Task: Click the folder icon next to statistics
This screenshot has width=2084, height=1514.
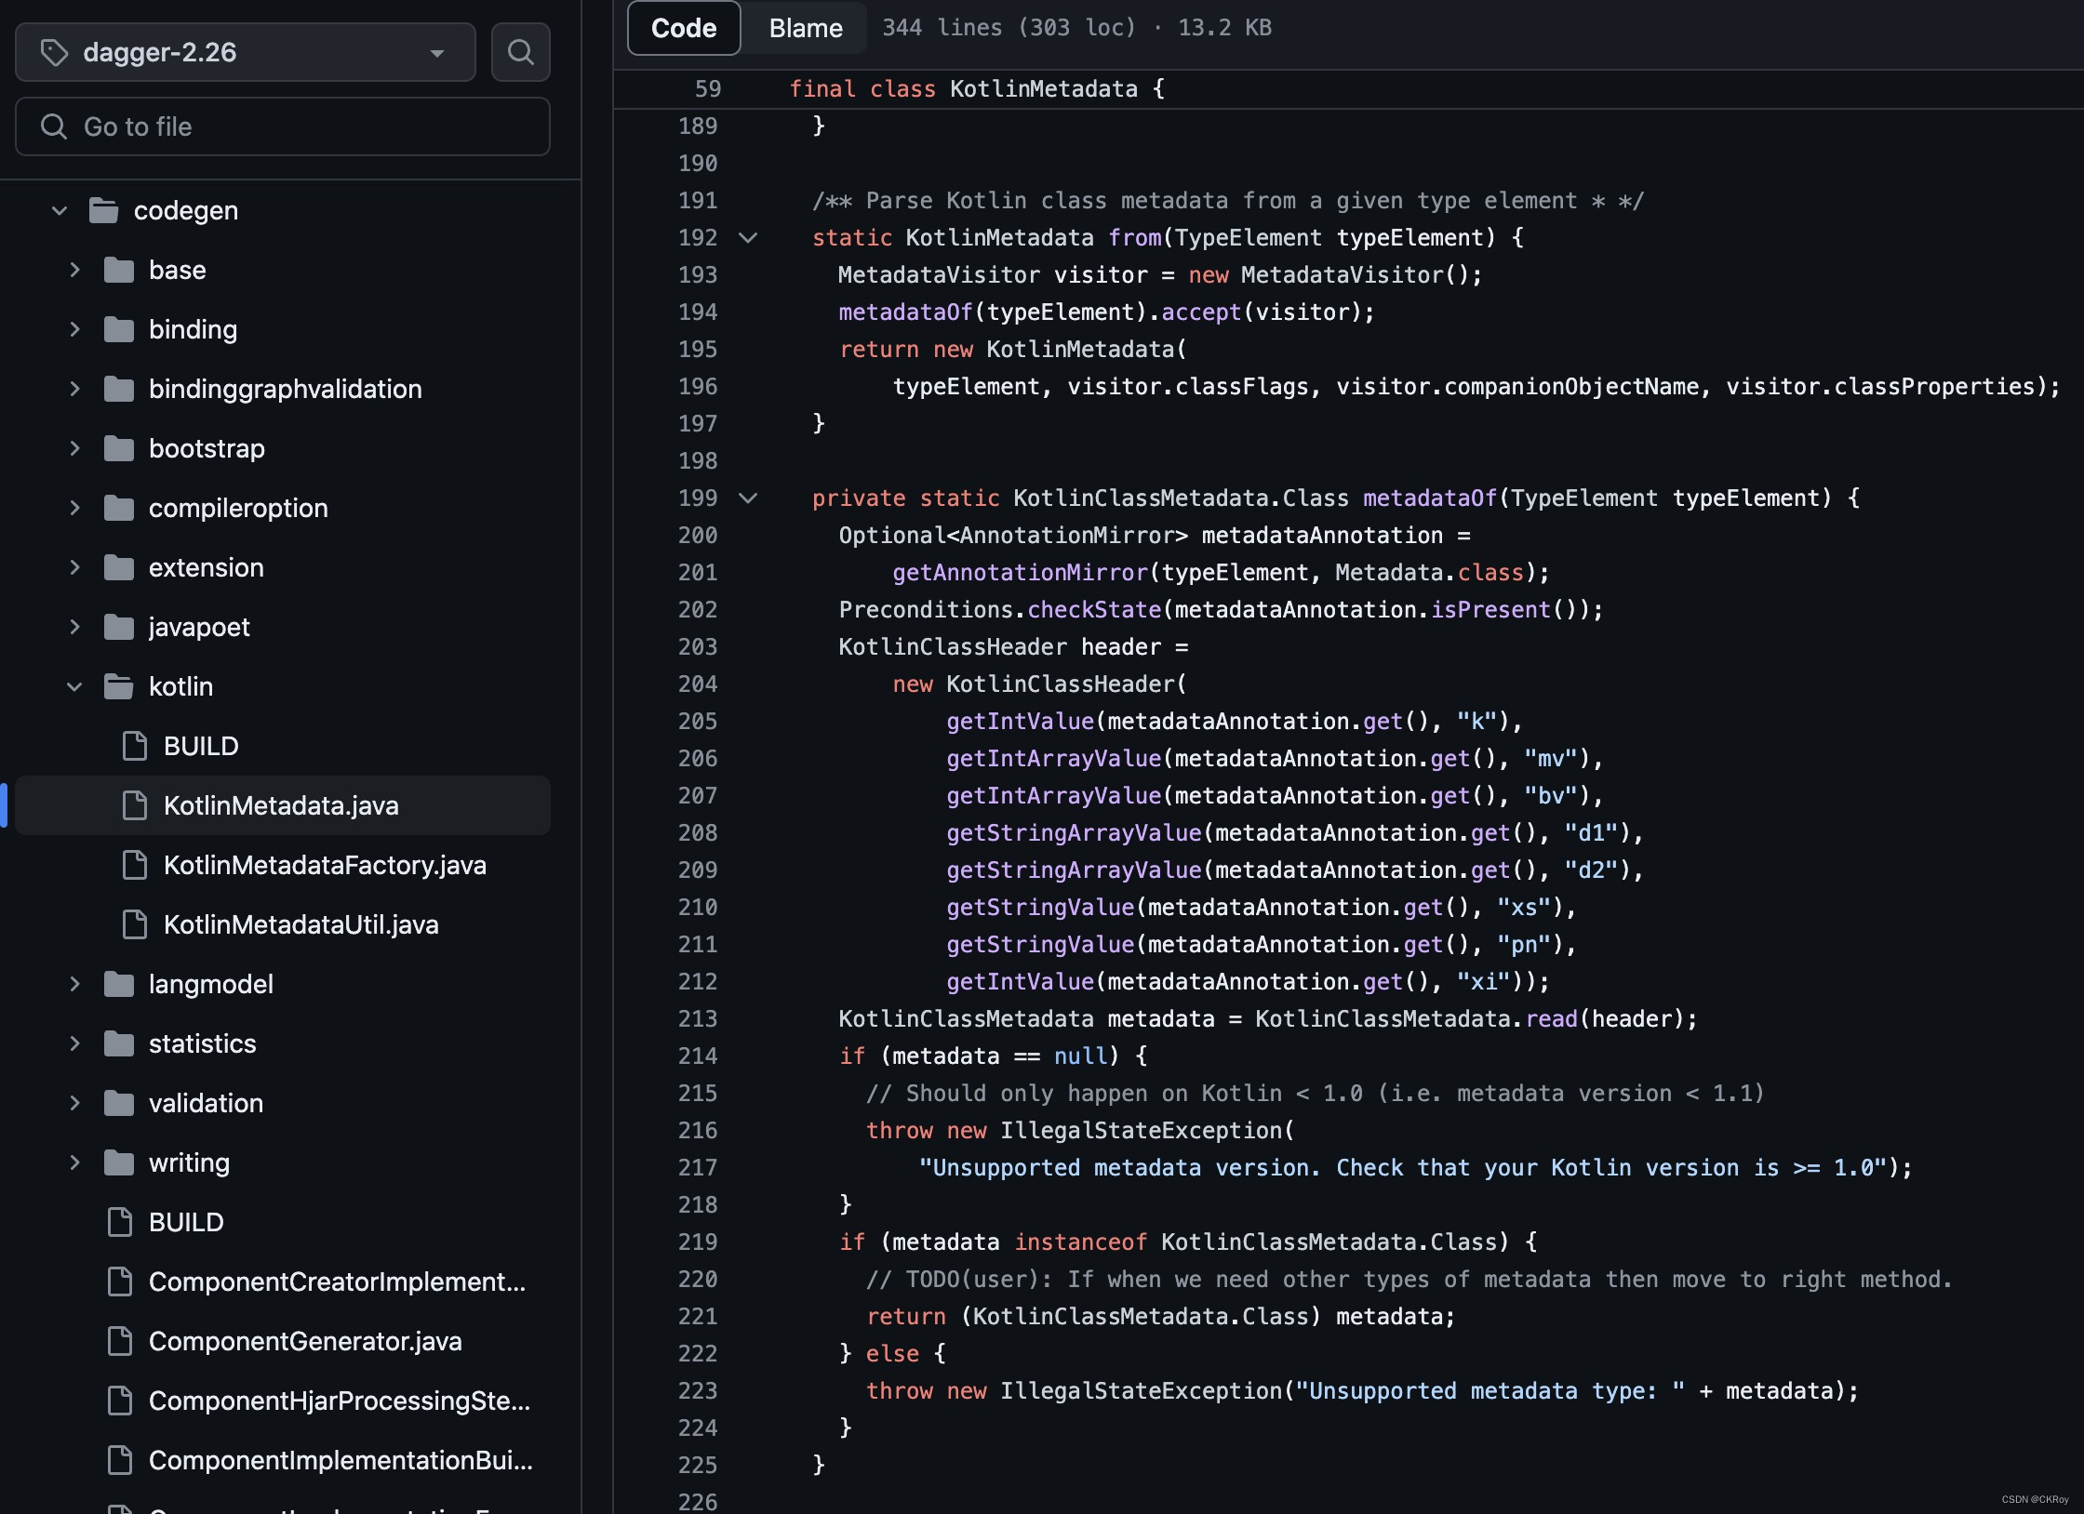Action: click(x=121, y=1043)
